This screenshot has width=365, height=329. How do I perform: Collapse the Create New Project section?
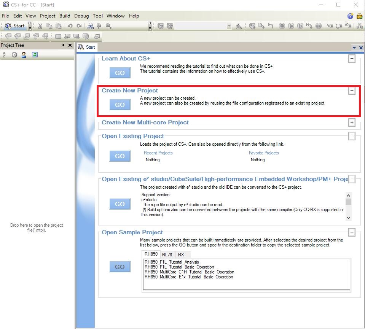pos(352,91)
